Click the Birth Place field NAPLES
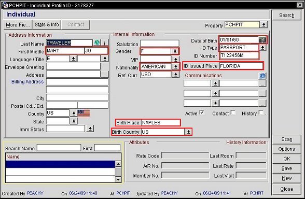Viewport: 305px width, 199px height. 161,123
